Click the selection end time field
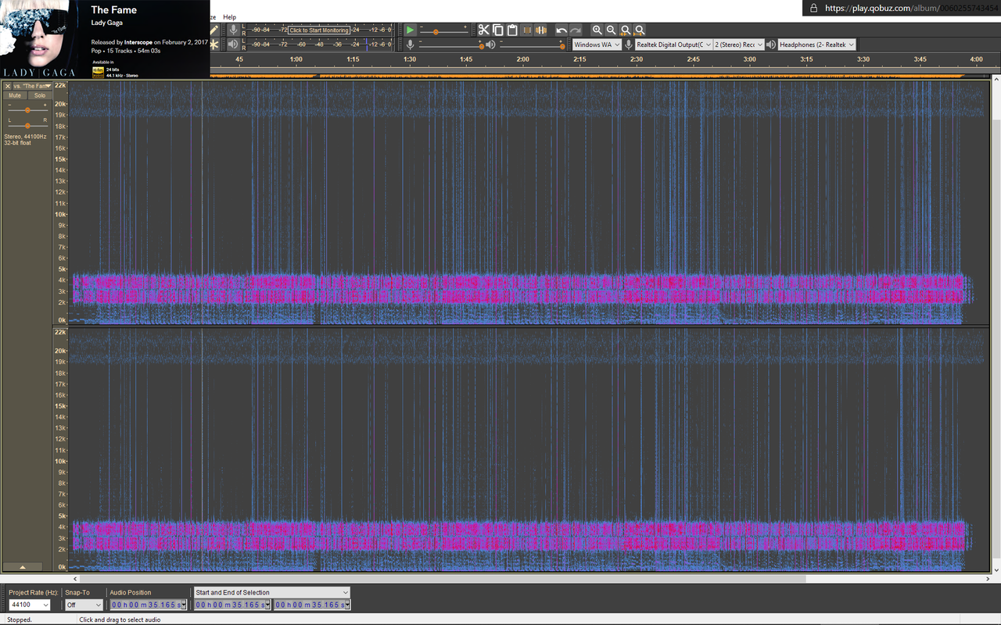This screenshot has width=1001, height=625. point(311,605)
